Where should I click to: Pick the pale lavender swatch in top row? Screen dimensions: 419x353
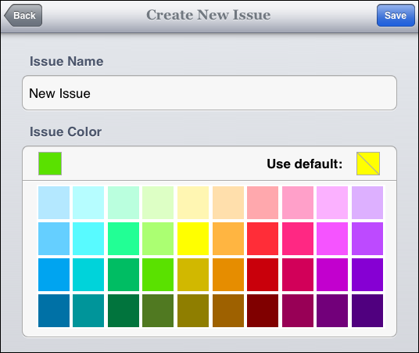coord(367,203)
